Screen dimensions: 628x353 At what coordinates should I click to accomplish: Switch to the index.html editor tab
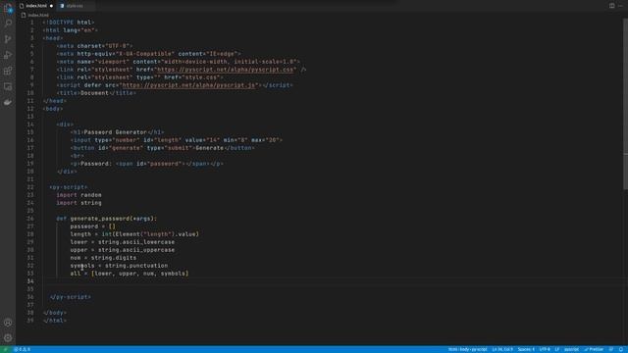(x=36, y=6)
